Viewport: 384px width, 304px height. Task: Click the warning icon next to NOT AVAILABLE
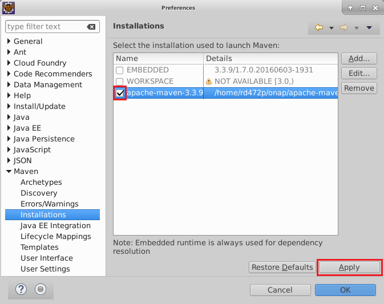[x=209, y=81]
